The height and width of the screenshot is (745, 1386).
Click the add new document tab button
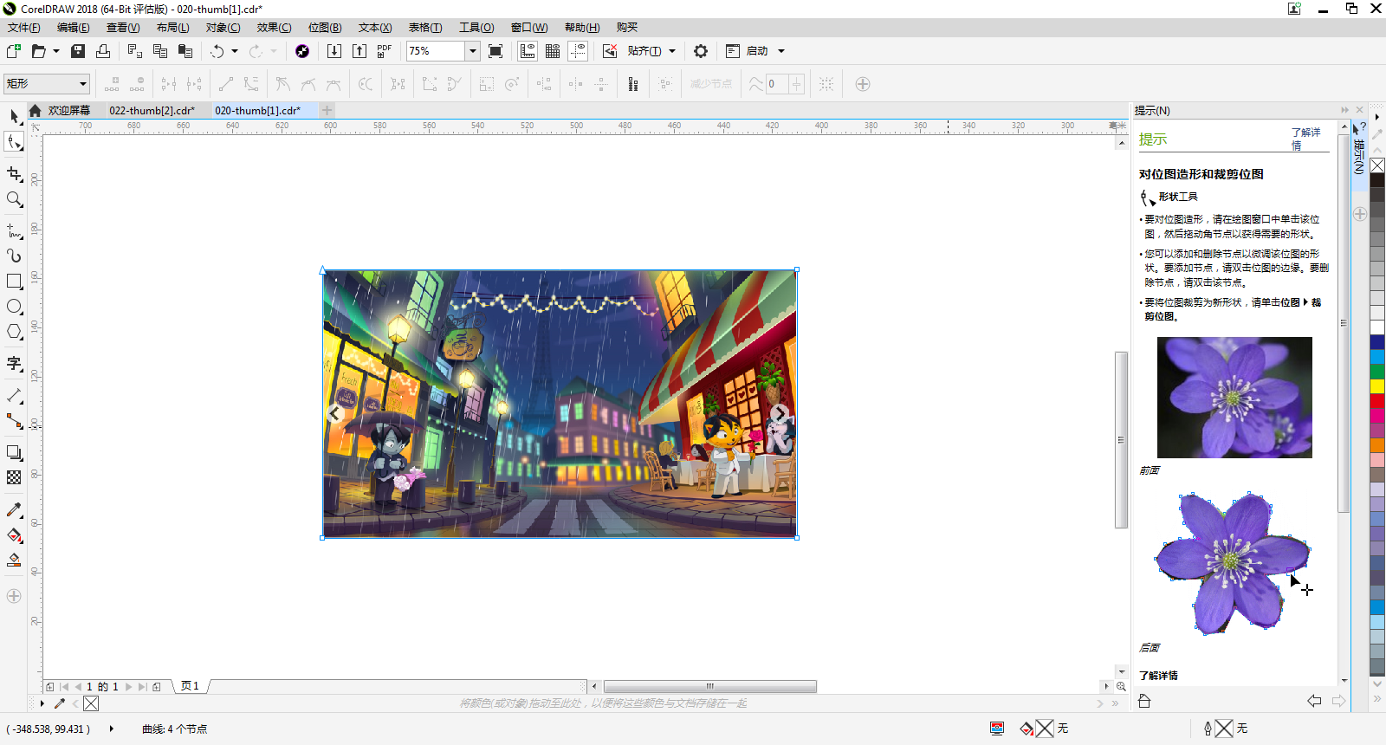point(327,111)
